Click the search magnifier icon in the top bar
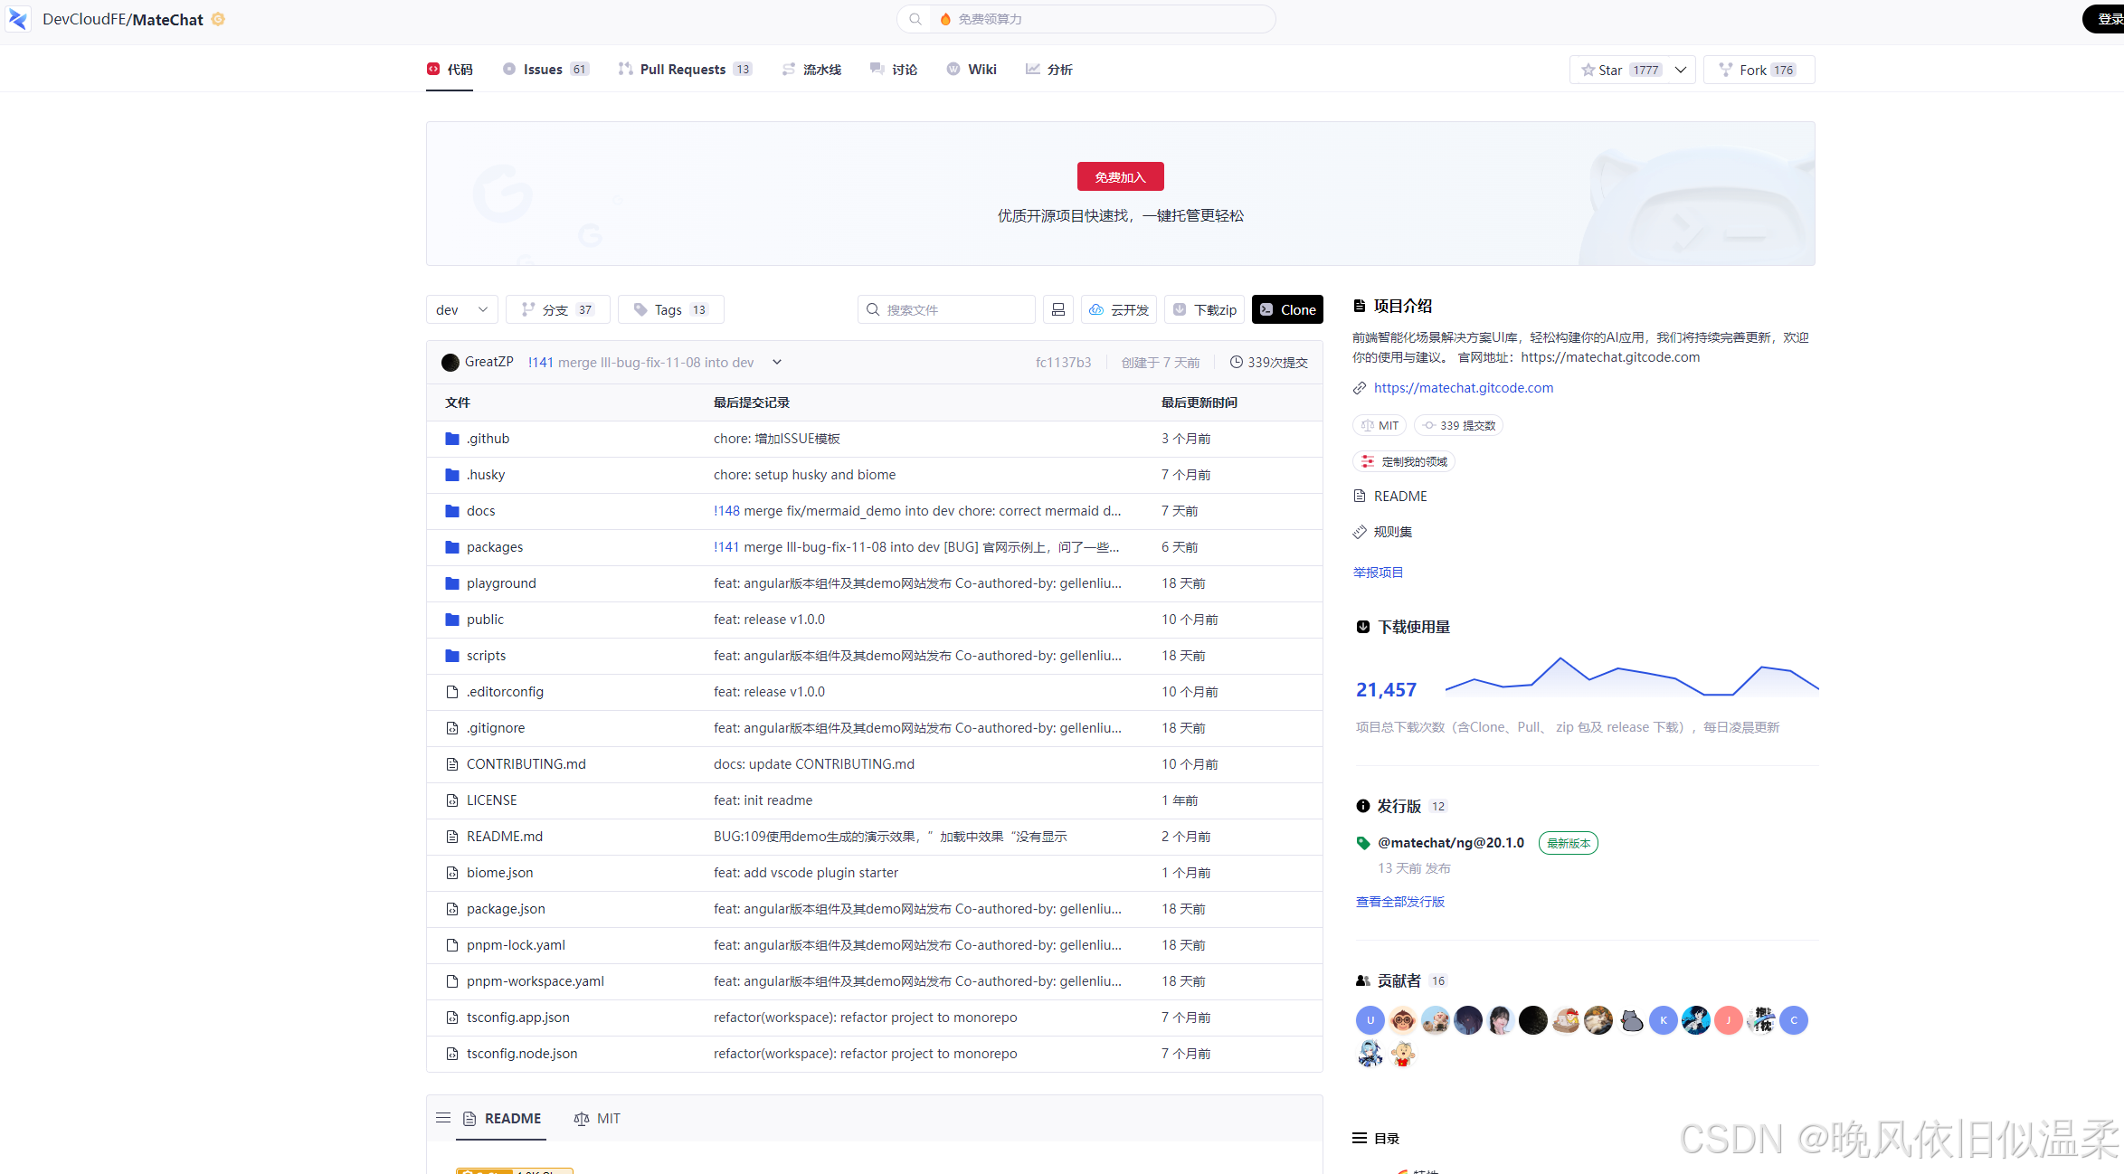The image size is (2124, 1174). 915,19
